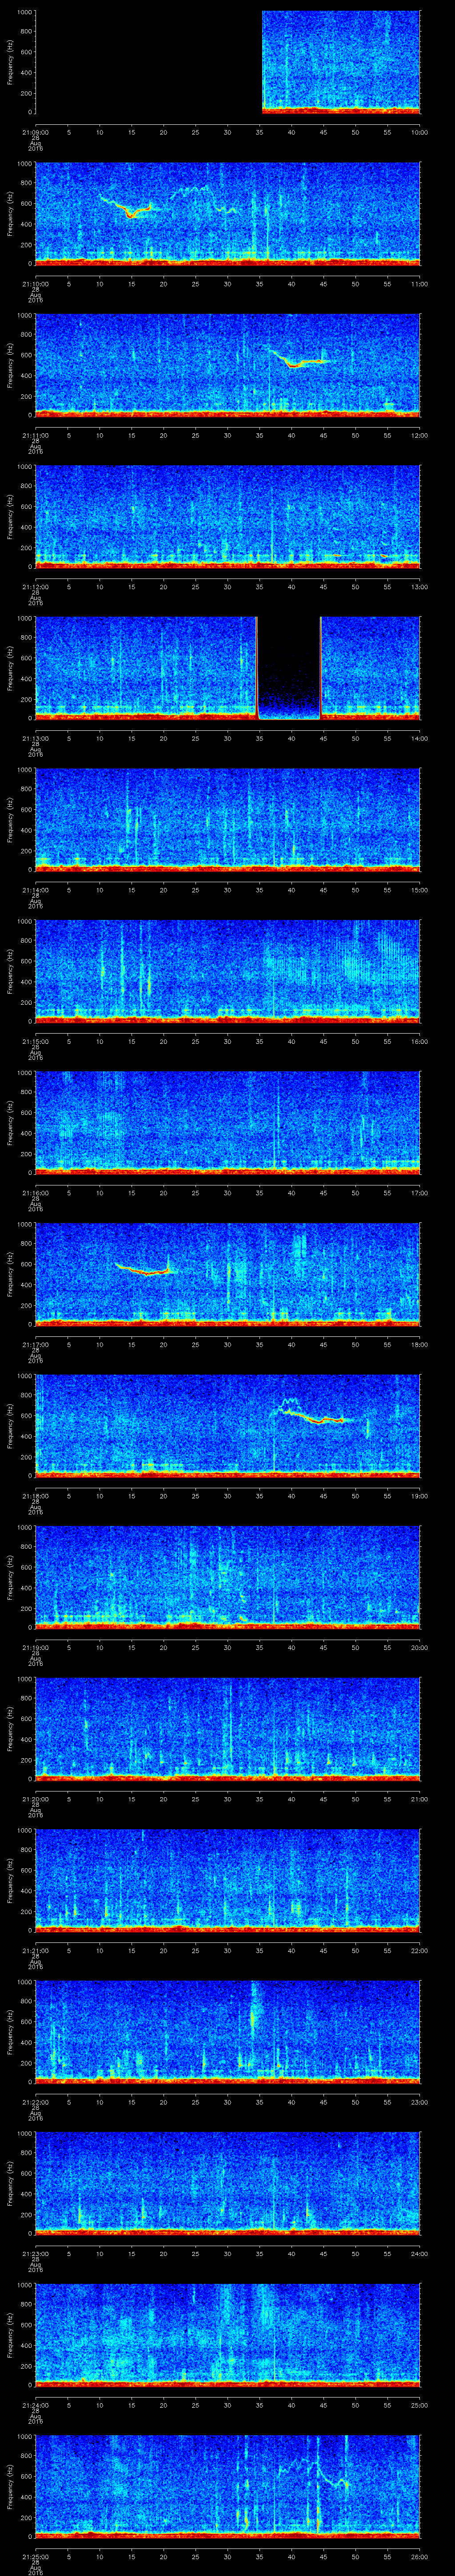Click the 21:11:00 start time label
The width and height of the screenshot is (455, 2576).
pos(35,435)
